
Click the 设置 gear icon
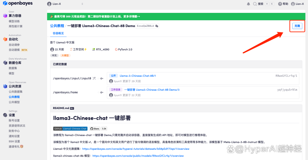point(5,115)
